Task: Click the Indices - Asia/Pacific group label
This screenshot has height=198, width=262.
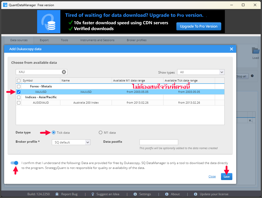Action: (41, 97)
